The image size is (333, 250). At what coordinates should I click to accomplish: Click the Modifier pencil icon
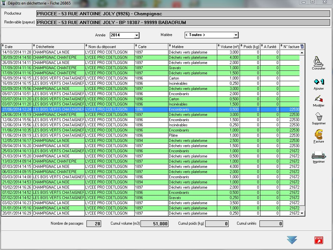coord(319,99)
